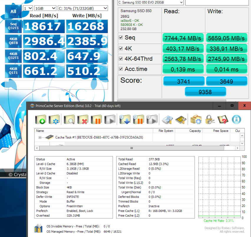This screenshot has width=251, height=237.
Task: Click horizontal scrollbar left arrow in task list
Action: (37, 148)
